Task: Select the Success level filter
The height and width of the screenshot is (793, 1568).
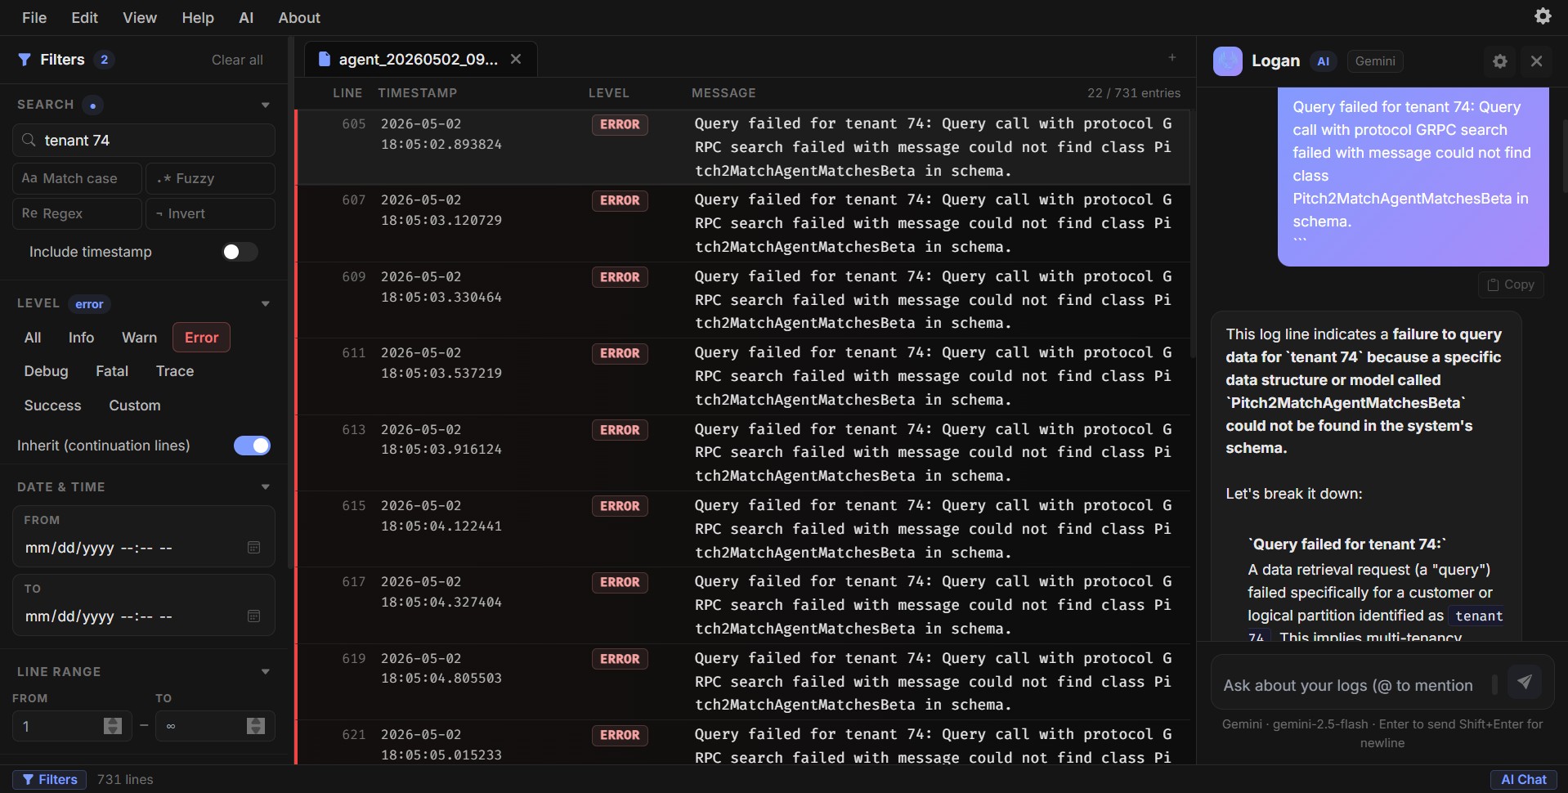Action: [x=52, y=405]
